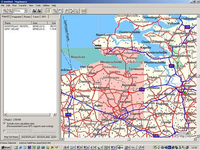
Task: Sort maps list by Size column
Action: (52, 23)
